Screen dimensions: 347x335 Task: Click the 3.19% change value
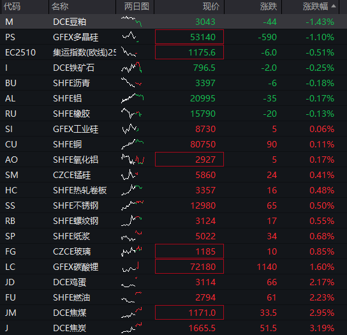coord(321,328)
